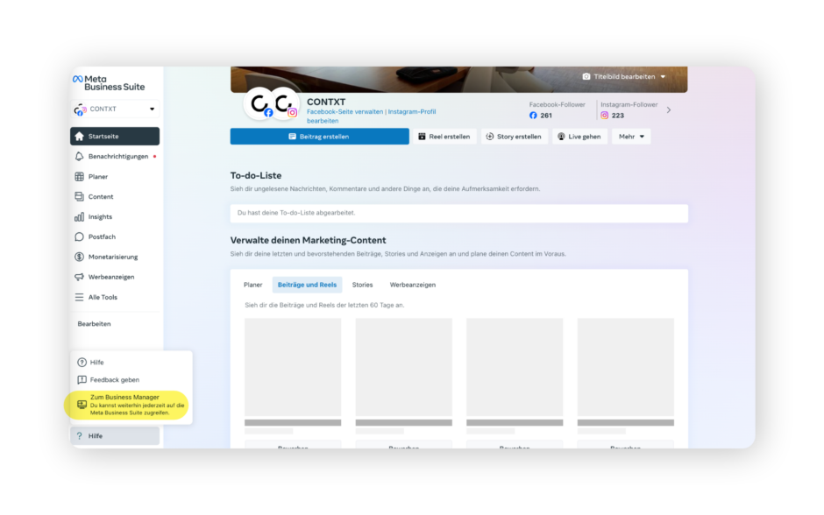Click the Live gehen button

pos(579,137)
